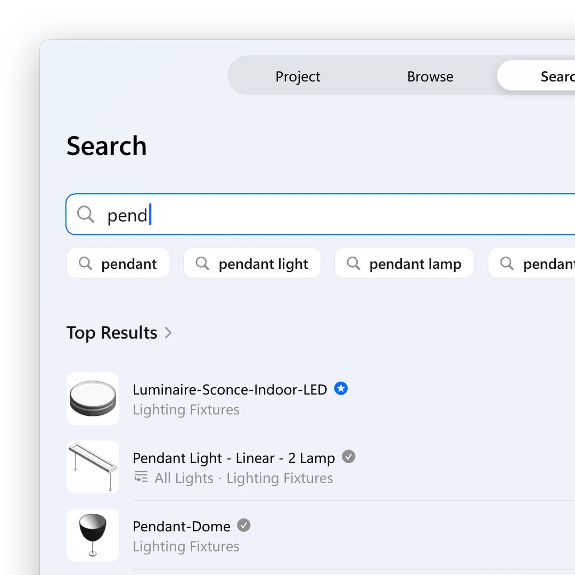Click magnifier icon in pendant lamp chip
Screen dimensions: 575x575
click(x=354, y=264)
